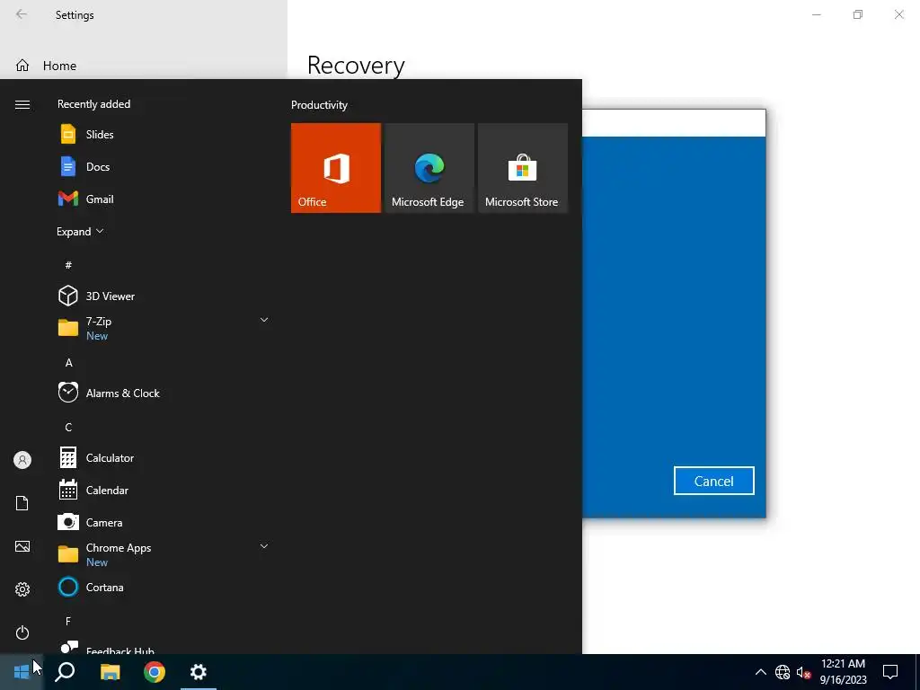
Task: Click the taskbar clock and date
Action: [843, 672]
